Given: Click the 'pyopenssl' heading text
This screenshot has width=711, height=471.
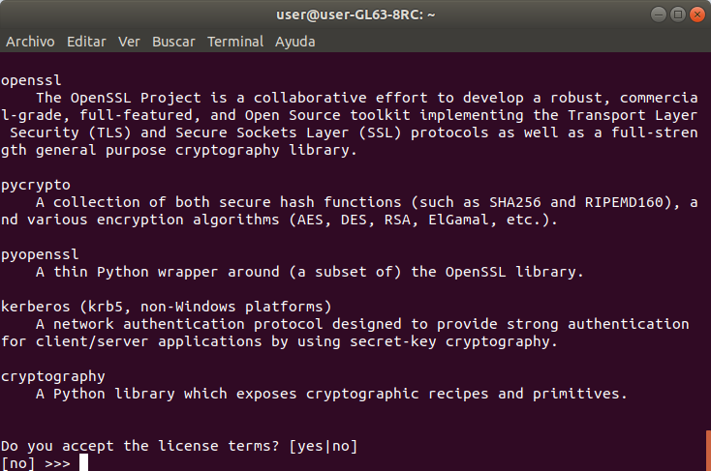Looking at the screenshot, I should pyautogui.click(x=40, y=255).
